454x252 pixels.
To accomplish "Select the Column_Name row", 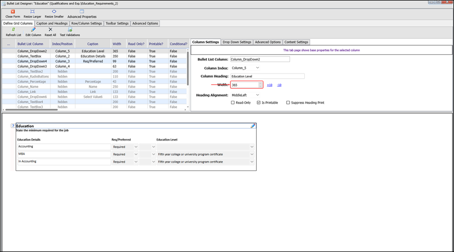I will (x=94, y=87).
